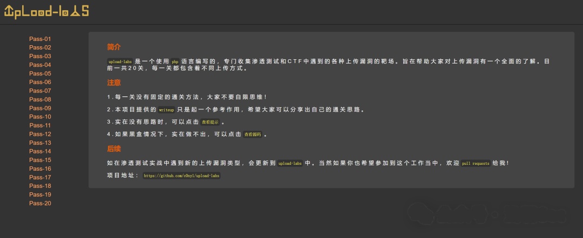Click the upload-labs tag in the 后续 paragraph
Image resolution: width=583 pixels, height=238 pixels.
(290, 164)
